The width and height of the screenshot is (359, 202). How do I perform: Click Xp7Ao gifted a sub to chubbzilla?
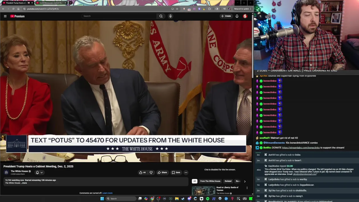(287, 190)
